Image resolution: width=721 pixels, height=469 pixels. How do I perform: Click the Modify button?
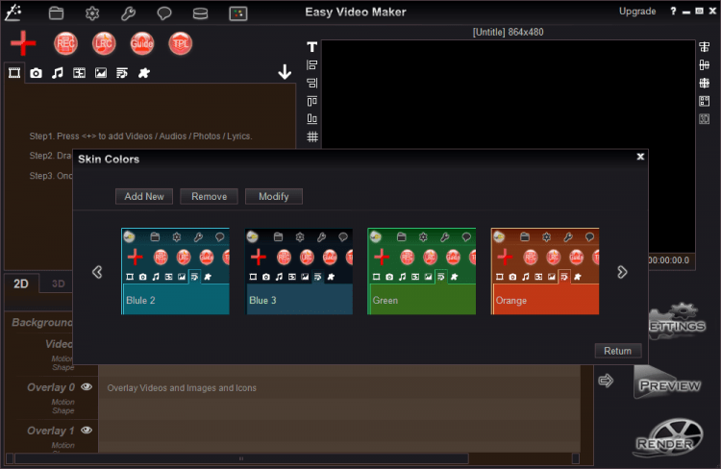click(273, 196)
